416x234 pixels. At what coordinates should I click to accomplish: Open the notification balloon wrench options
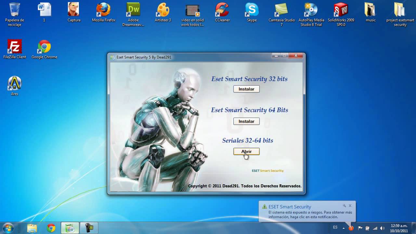click(x=344, y=206)
